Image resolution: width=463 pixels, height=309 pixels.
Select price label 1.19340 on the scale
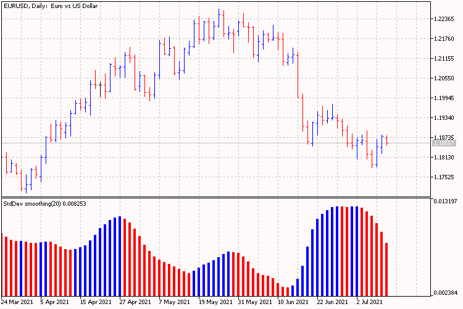click(x=444, y=118)
